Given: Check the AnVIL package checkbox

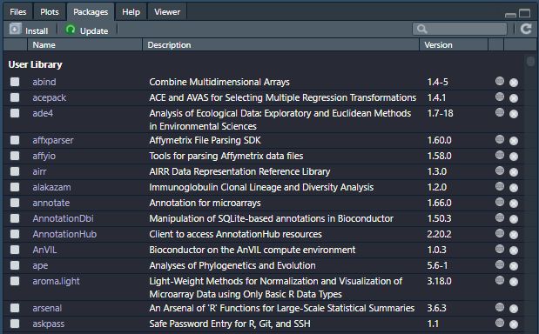Looking at the screenshot, I should (x=15, y=250).
